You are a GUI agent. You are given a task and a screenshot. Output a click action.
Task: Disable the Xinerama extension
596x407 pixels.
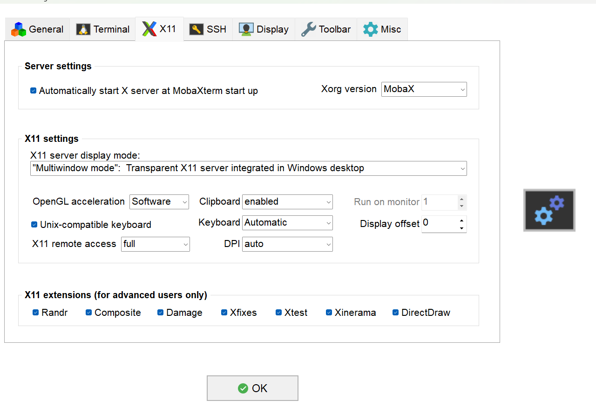[329, 313]
